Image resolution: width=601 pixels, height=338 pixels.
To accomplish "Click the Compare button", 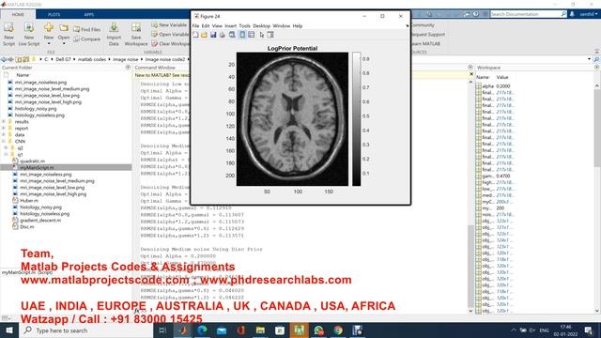I will 87,39.
